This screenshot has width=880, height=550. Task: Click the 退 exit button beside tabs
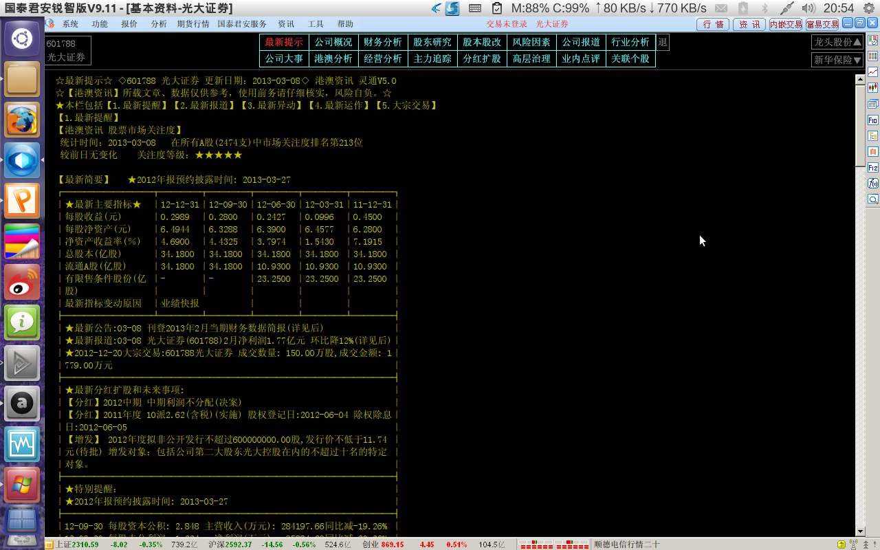click(x=663, y=43)
